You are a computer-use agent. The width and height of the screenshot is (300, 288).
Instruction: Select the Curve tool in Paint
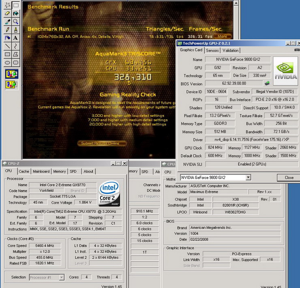[16, 46]
